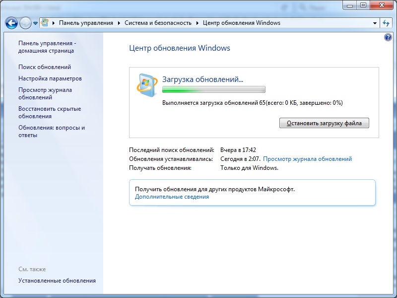
Task: Click Остановить загрузку файла button
Action: (x=324, y=123)
